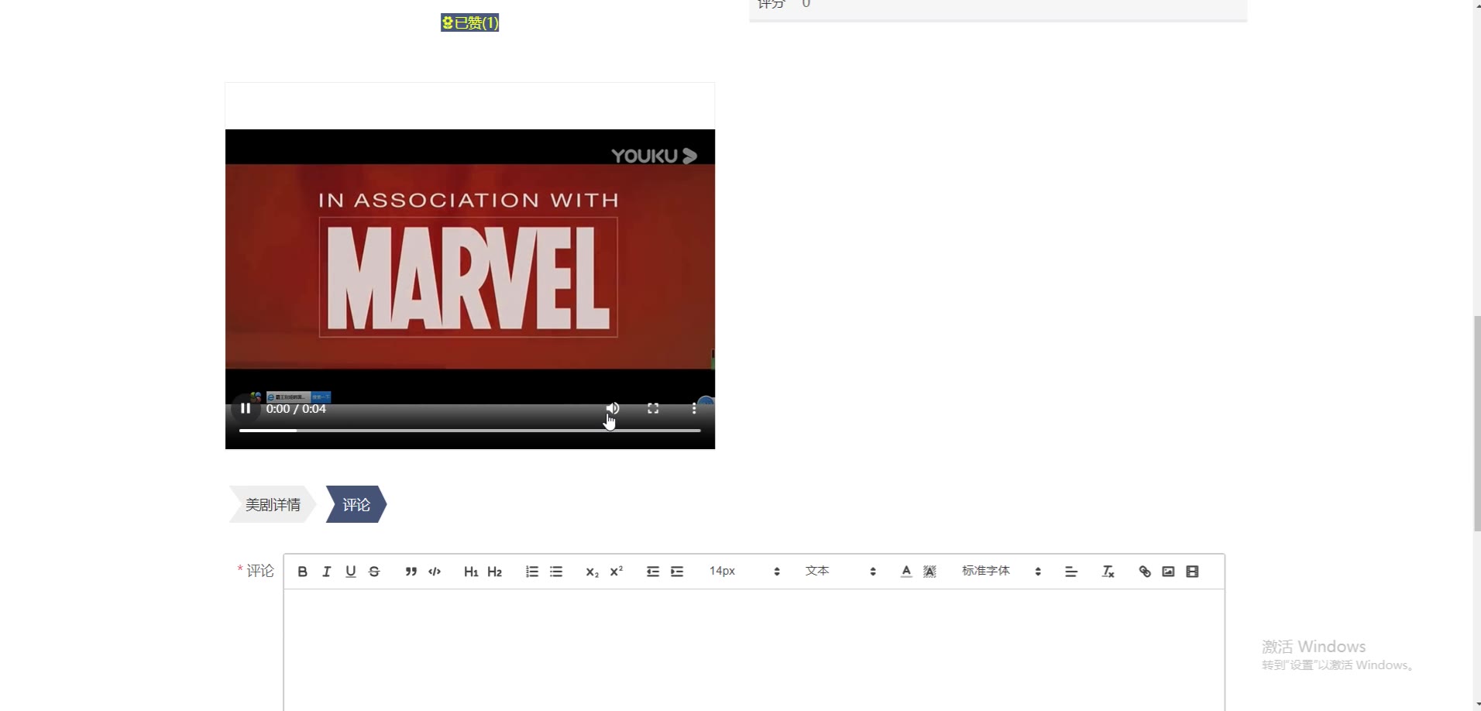
Task: Increase indent in the editor
Action: 677,572
